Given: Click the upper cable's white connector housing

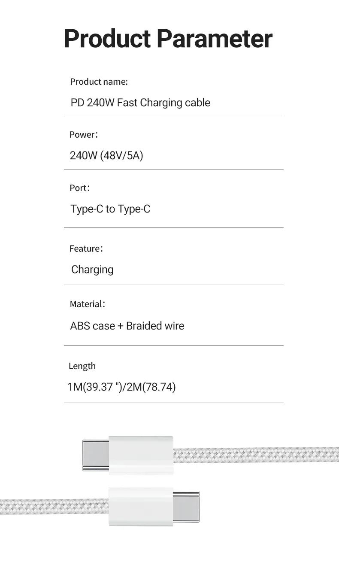Looking at the screenshot, I should point(141,455).
